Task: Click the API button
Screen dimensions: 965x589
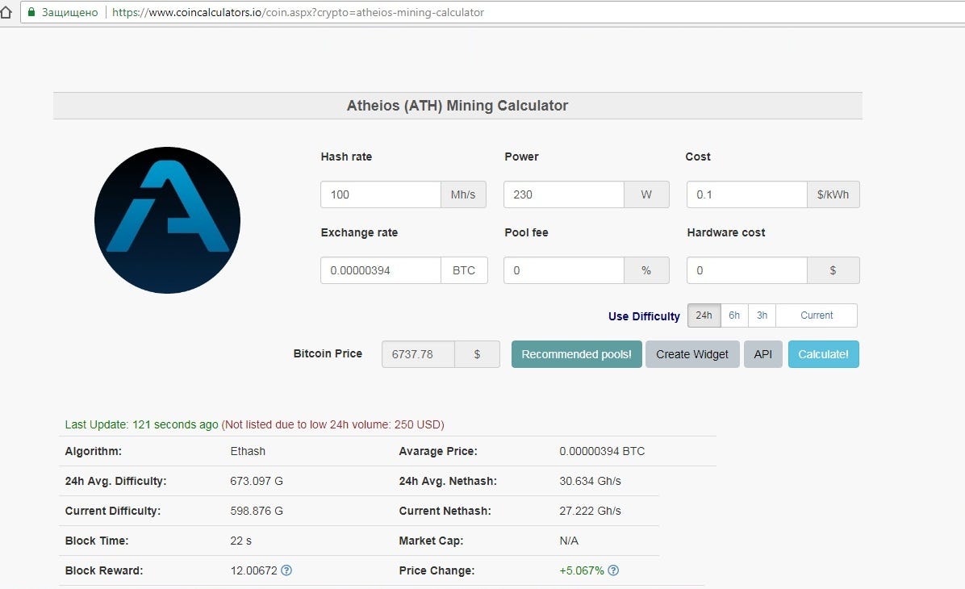Action: tap(763, 354)
